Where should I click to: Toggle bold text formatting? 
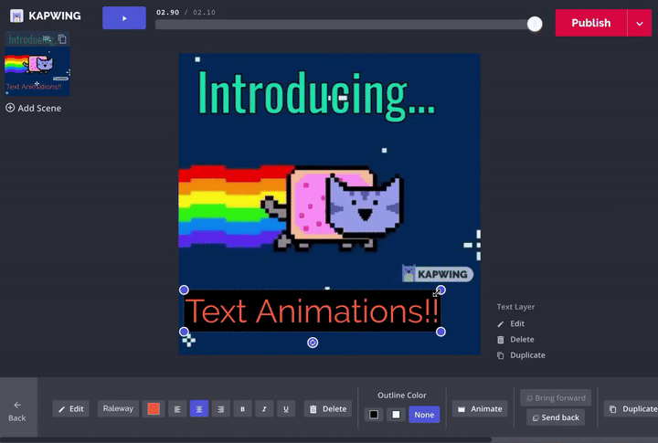coord(242,409)
